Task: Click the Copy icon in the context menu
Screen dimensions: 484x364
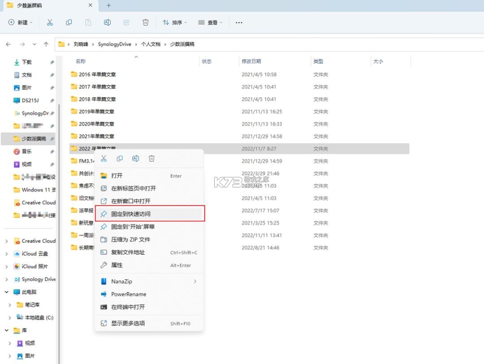Action: tap(120, 159)
